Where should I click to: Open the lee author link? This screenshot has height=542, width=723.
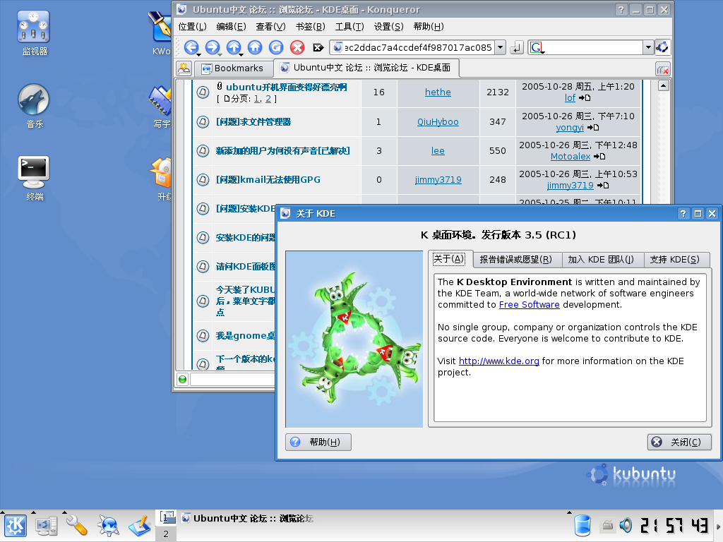tap(438, 151)
